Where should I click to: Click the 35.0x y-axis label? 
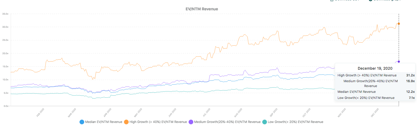pyautogui.click(x=5, y=14)
